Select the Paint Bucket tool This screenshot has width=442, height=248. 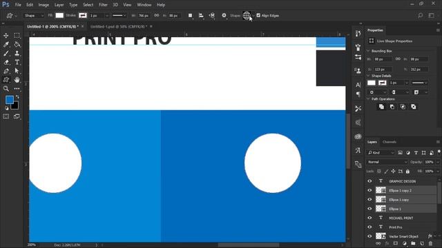[17, 44]
